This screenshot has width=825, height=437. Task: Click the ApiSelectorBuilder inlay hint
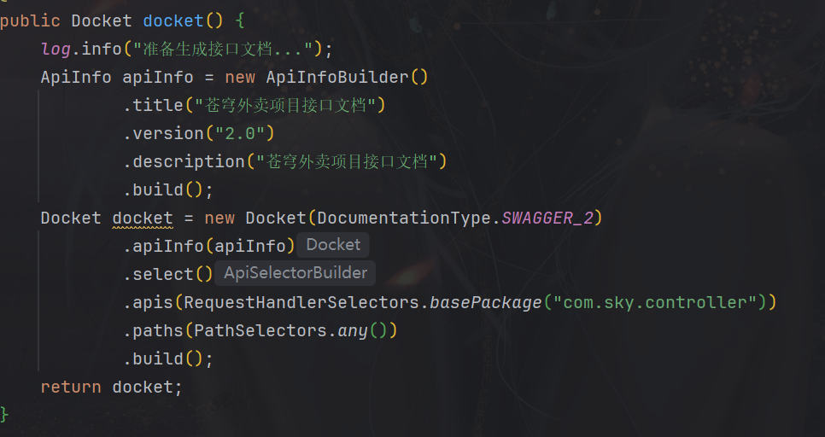coord(295,273)
